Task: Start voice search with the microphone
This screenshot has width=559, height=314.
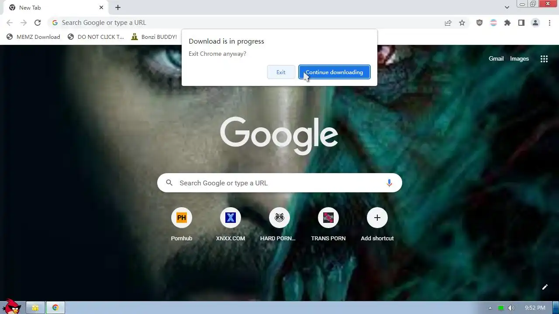Action: click(x=389, y=183)
